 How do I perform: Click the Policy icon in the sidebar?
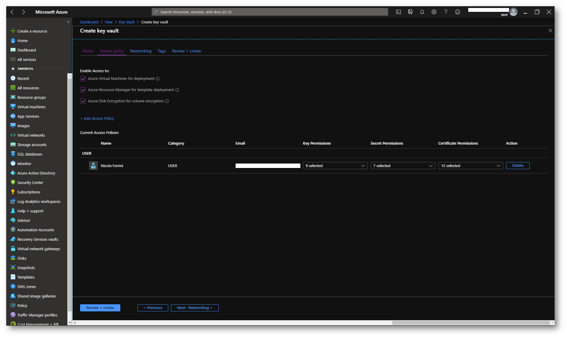click(13, 305)
